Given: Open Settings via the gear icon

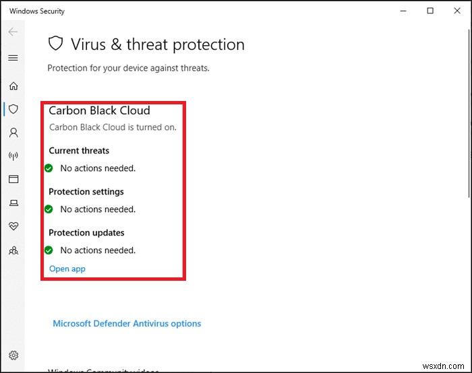Looking at the screenshot, I should coord(13,355).
